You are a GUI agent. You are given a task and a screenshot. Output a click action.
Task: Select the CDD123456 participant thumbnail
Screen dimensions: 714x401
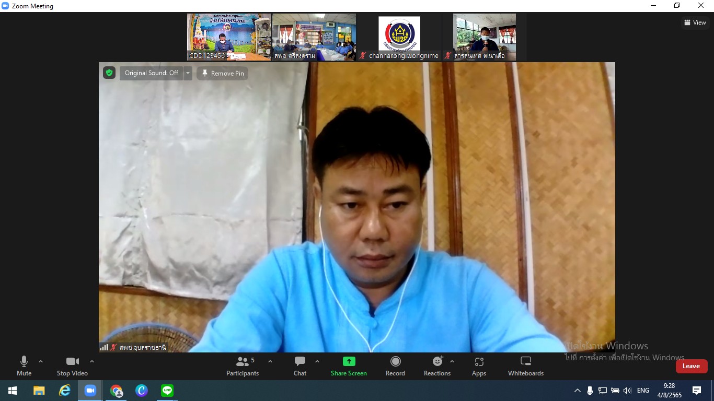(x=229, y=37)
